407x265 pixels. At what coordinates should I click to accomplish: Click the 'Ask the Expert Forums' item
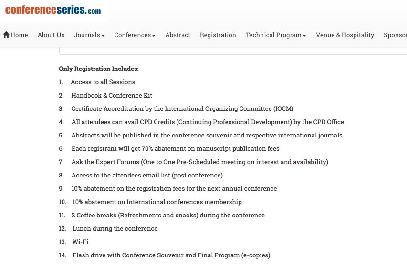[x=199, y=162]
